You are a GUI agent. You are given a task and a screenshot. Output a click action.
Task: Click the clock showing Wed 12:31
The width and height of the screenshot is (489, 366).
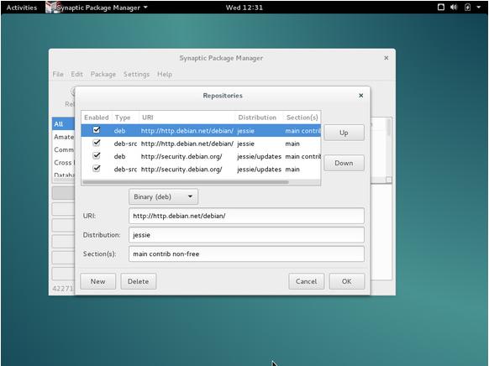click(x=244, y=8)
